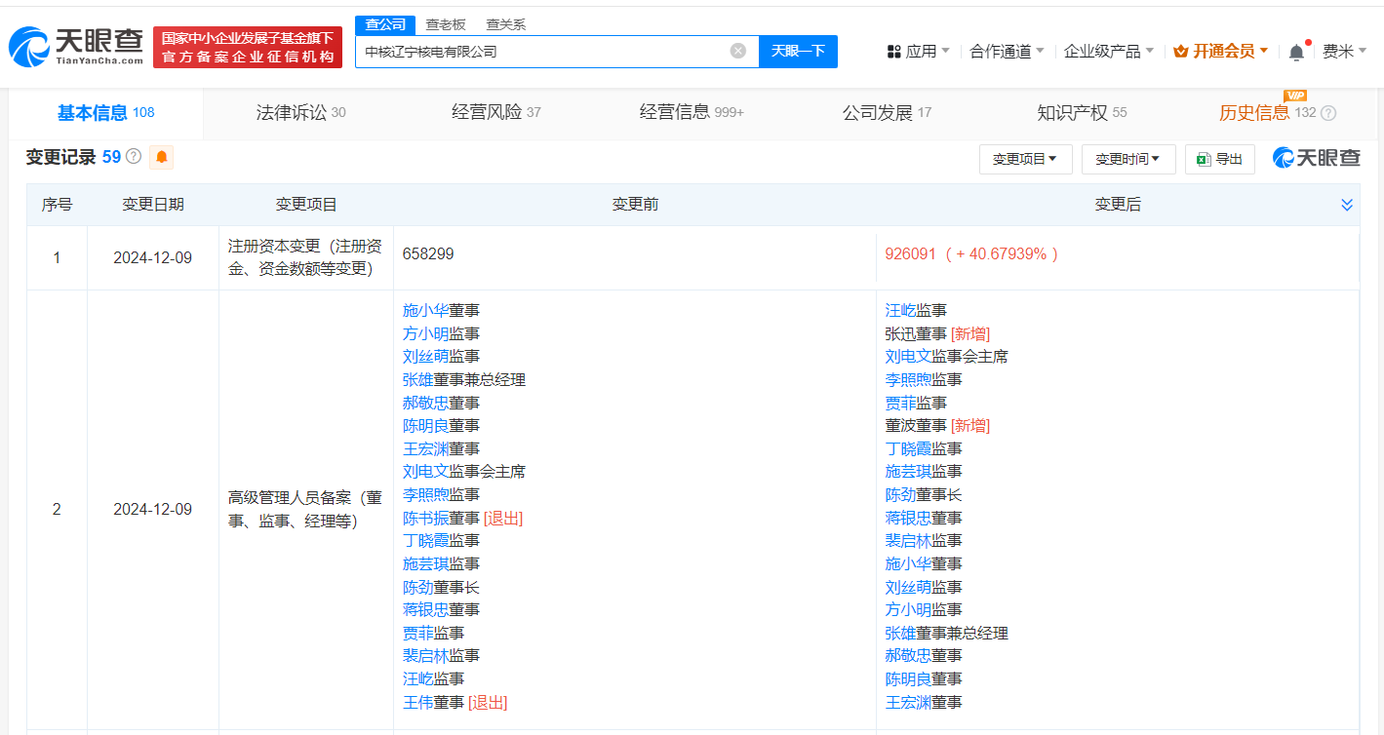Screen dimensions: 1384x735
Task: Open 陈劲 link in 变更后 column
Action: click(900, 494)
